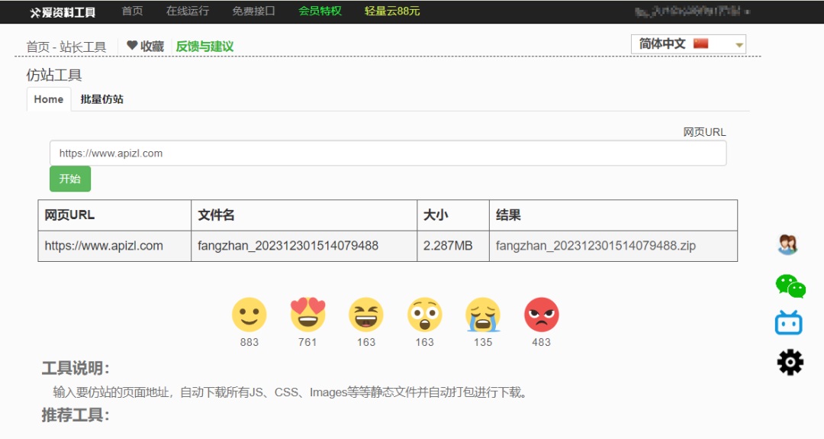
Task: Open 在线运行 in top navigation
Action: (x=187, y=11)
